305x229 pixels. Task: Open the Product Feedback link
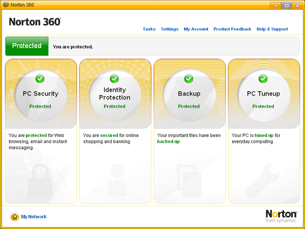(x=232, y=29)
